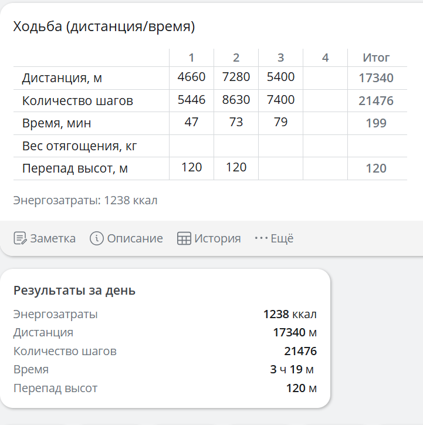
Task: Open the Заметка button label
Action: [x=53, y=238]
